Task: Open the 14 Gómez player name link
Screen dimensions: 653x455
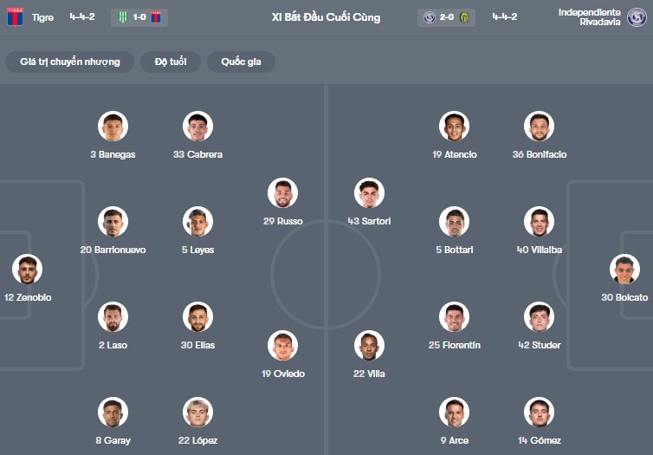Action: pos(539,440)
